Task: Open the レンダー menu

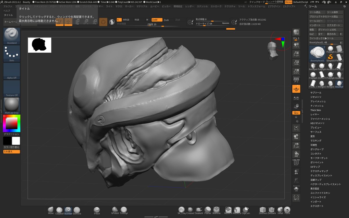Action: 189,6
